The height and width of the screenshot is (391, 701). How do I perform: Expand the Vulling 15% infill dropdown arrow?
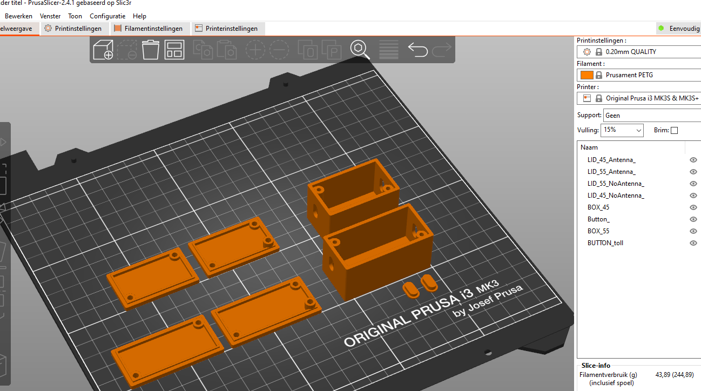[x=639, y=130]
